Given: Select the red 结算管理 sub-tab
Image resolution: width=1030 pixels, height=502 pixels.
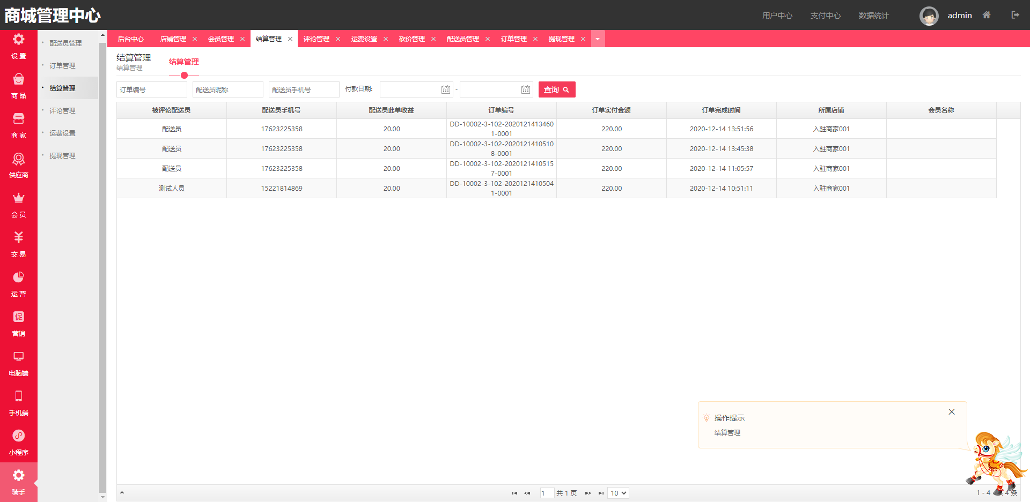Looking at the screenshot, I should click(x=183, y=62).
